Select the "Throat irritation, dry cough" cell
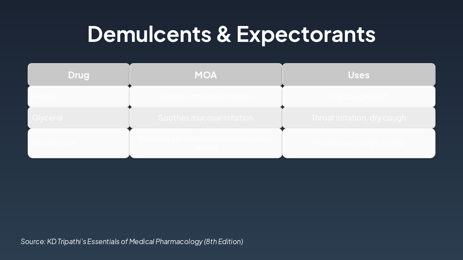Image resolution: width=463 pixels, height=260 pixels. pyautogui.click(x=358, y=118)
